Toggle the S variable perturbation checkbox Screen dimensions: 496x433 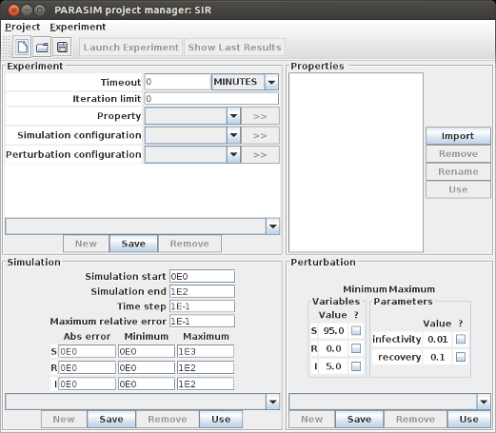(x=356, y=331)
